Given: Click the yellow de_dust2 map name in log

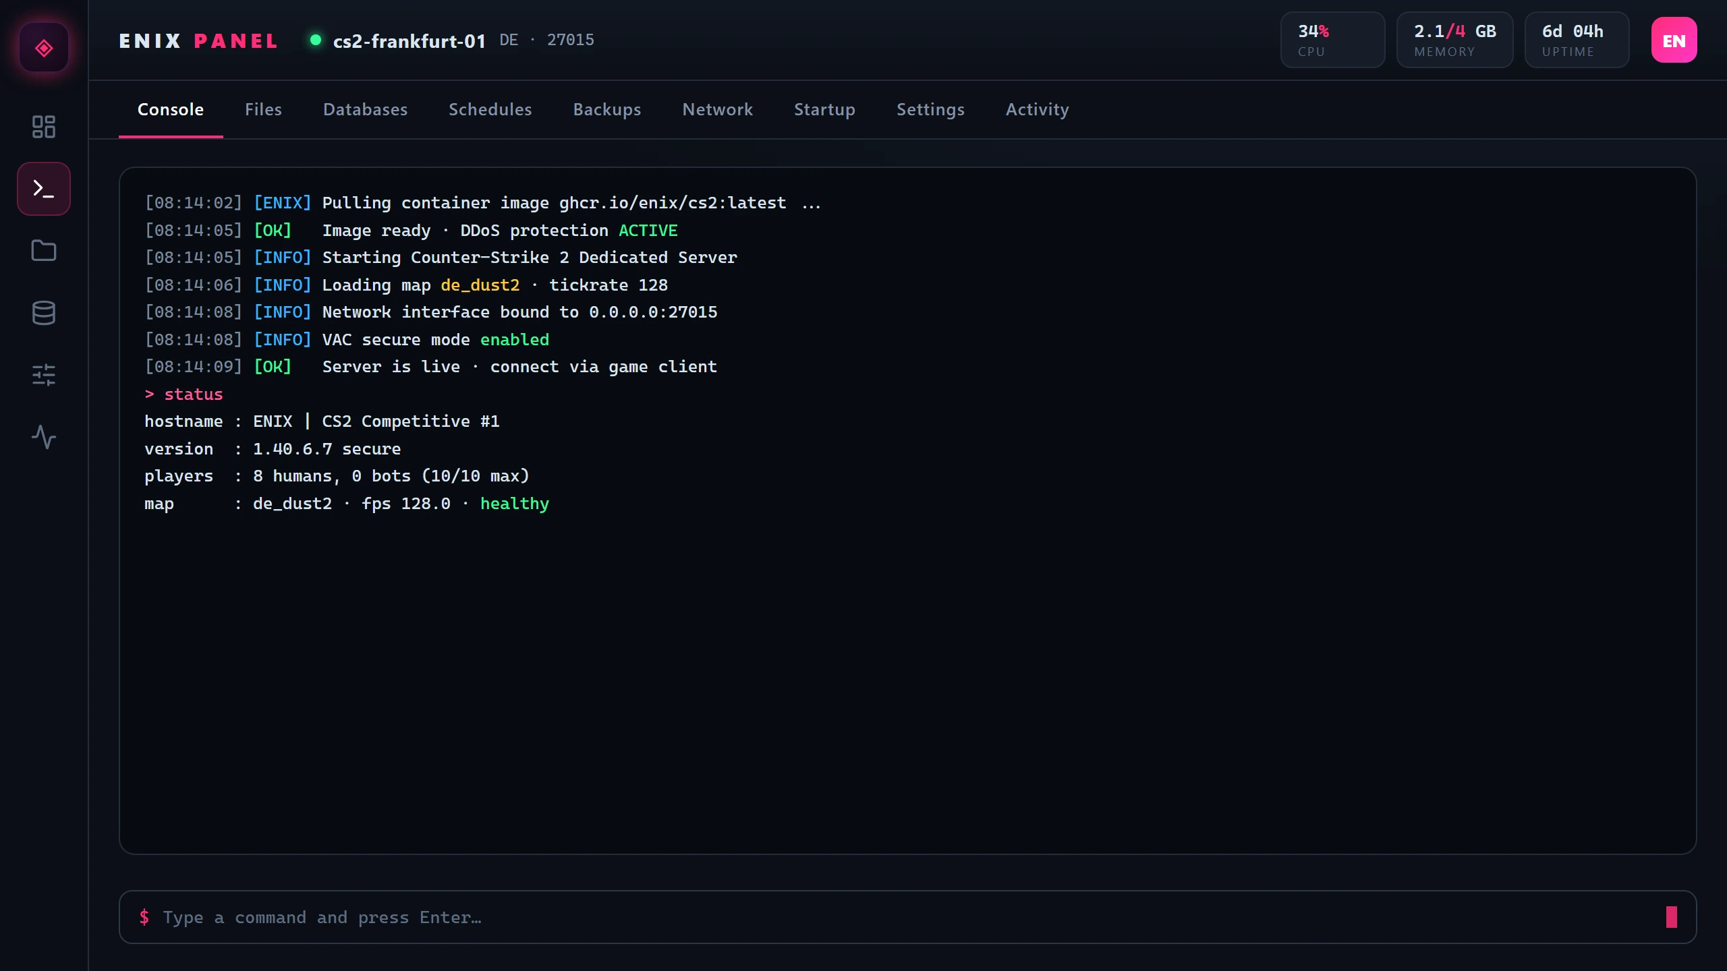Looking at the screenshot, I should pyautogui.click(x=480, y=285).
